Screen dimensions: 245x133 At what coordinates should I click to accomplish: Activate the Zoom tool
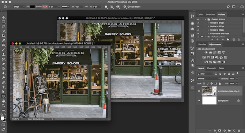(x=3, y=106)
